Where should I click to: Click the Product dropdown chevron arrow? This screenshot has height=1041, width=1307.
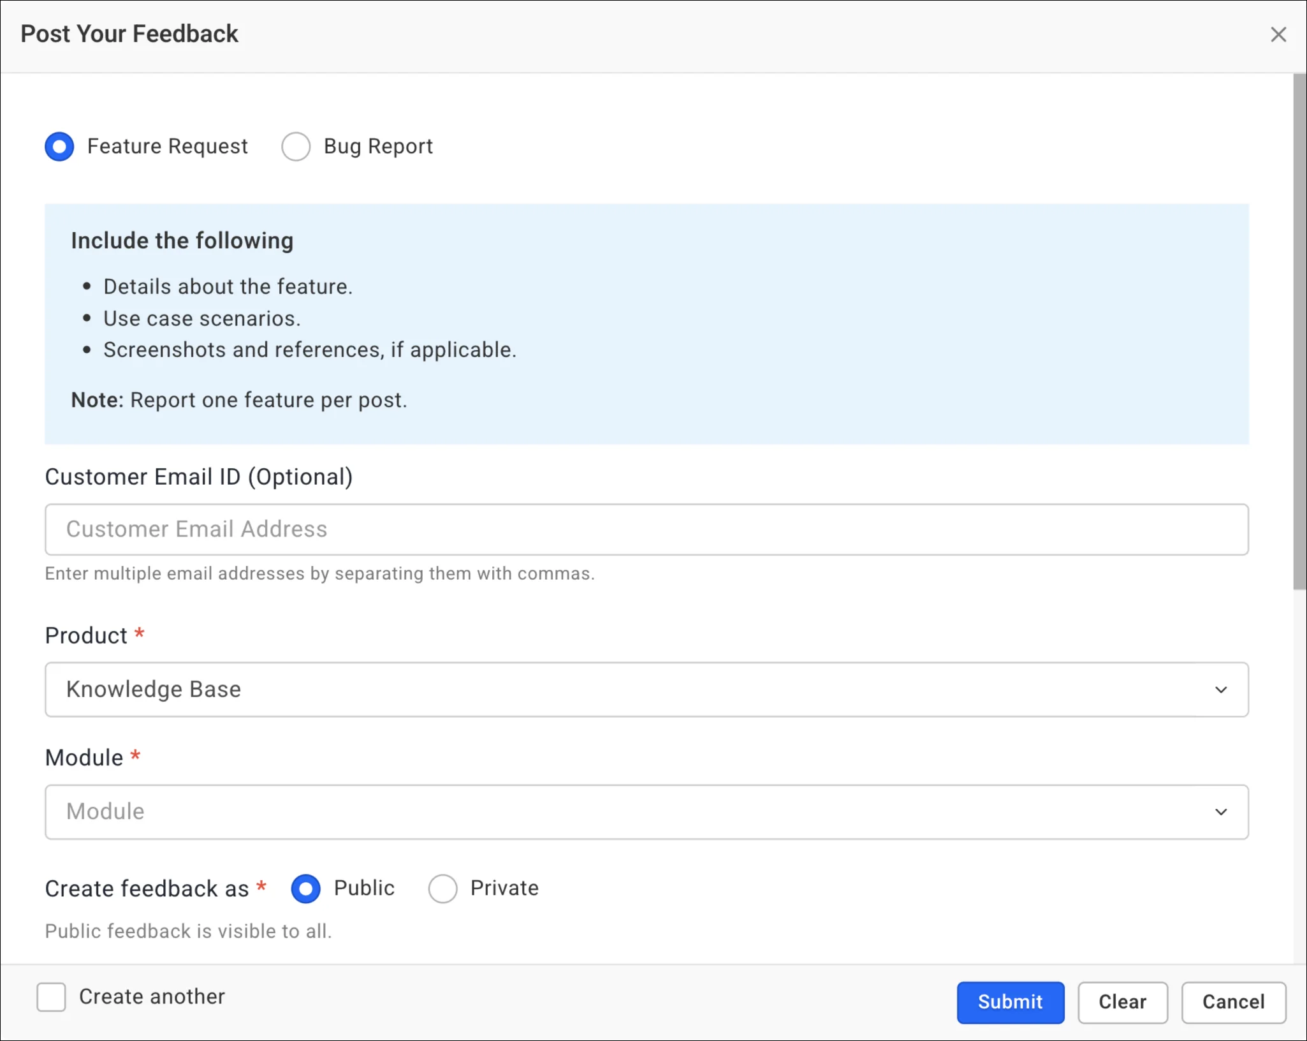[1220, 690]
